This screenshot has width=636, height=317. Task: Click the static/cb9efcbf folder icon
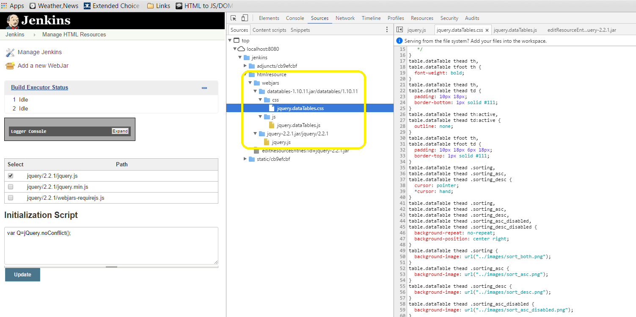pos(252,159)
